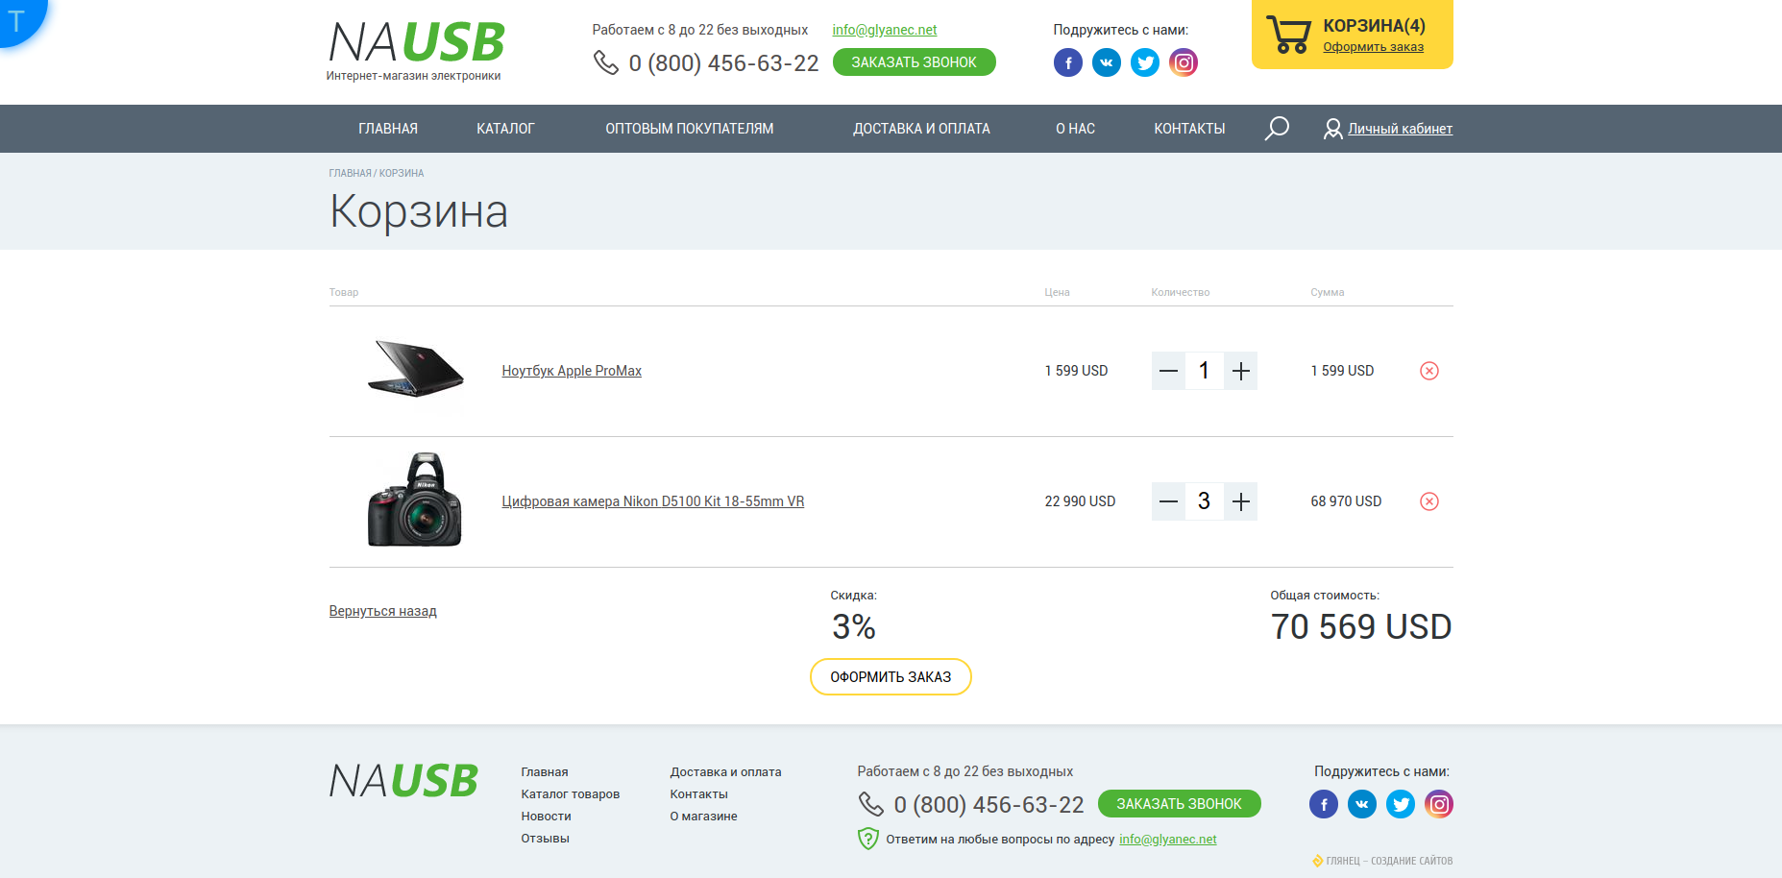
Task: Open the Facebook icon in the footer
Action: click(x=1323, y=804)
